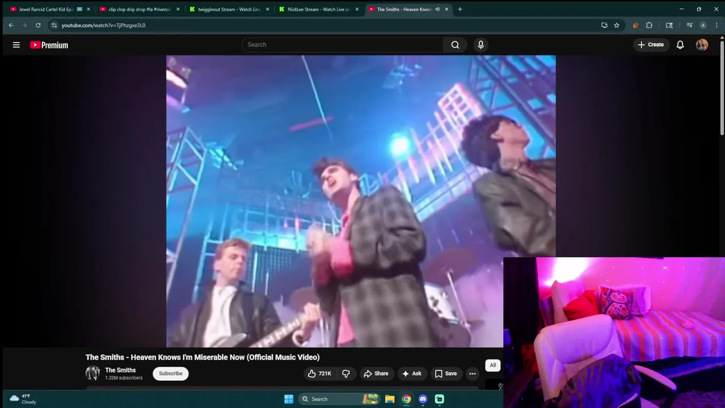Open Chrome from taskbar
725x408 pixels.
point(406,399)
